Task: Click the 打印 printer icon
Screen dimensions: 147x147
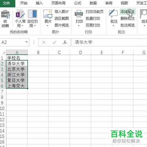Action: point(79,14)
